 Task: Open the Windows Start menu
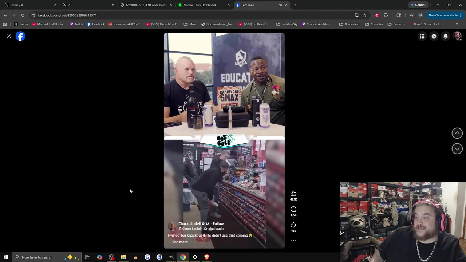[5, 257]
